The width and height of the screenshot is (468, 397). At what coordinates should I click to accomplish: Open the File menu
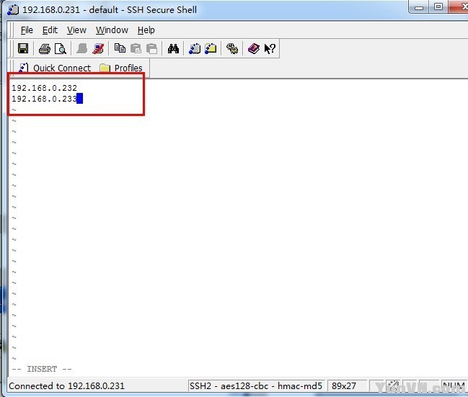tap(27, 30)
